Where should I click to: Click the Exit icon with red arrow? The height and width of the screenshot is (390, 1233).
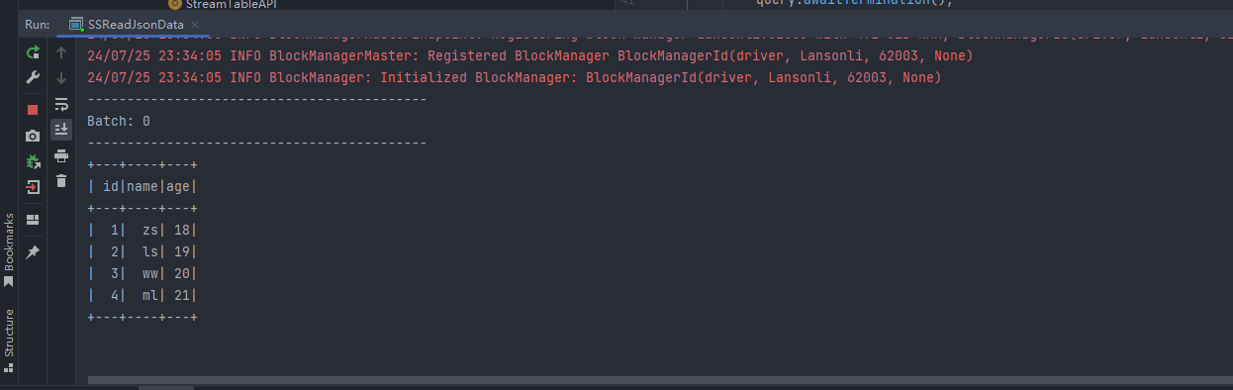tap(33, 187)
